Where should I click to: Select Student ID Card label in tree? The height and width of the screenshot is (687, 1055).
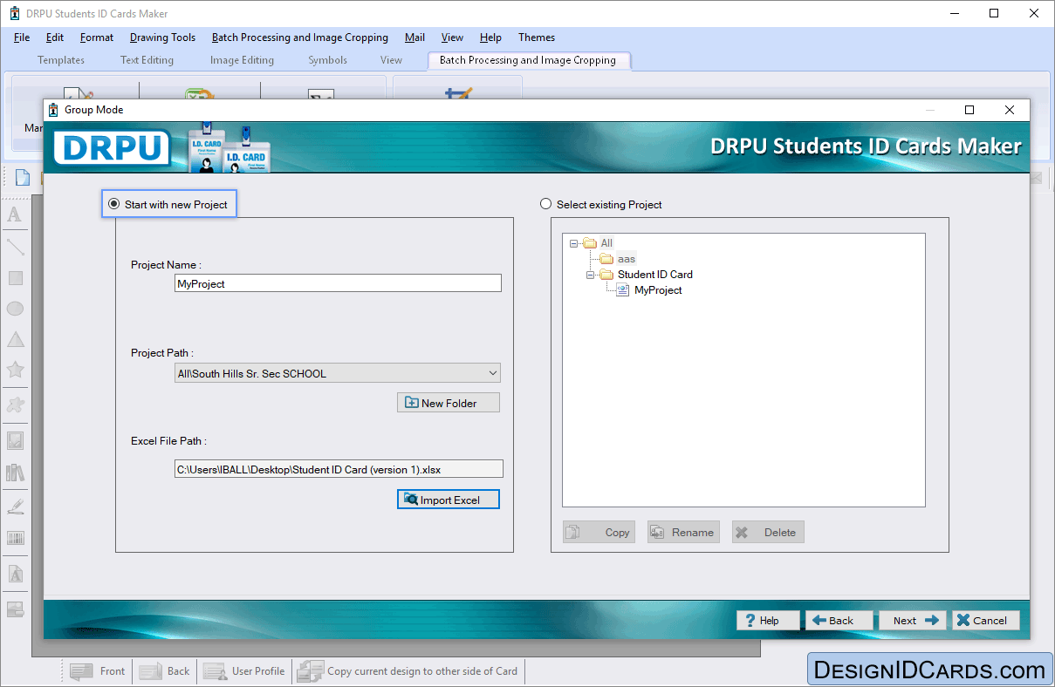point(655,275)
